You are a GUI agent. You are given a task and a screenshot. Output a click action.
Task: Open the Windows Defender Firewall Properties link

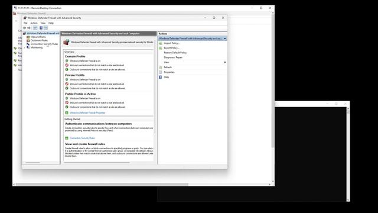tap(87, 113)
